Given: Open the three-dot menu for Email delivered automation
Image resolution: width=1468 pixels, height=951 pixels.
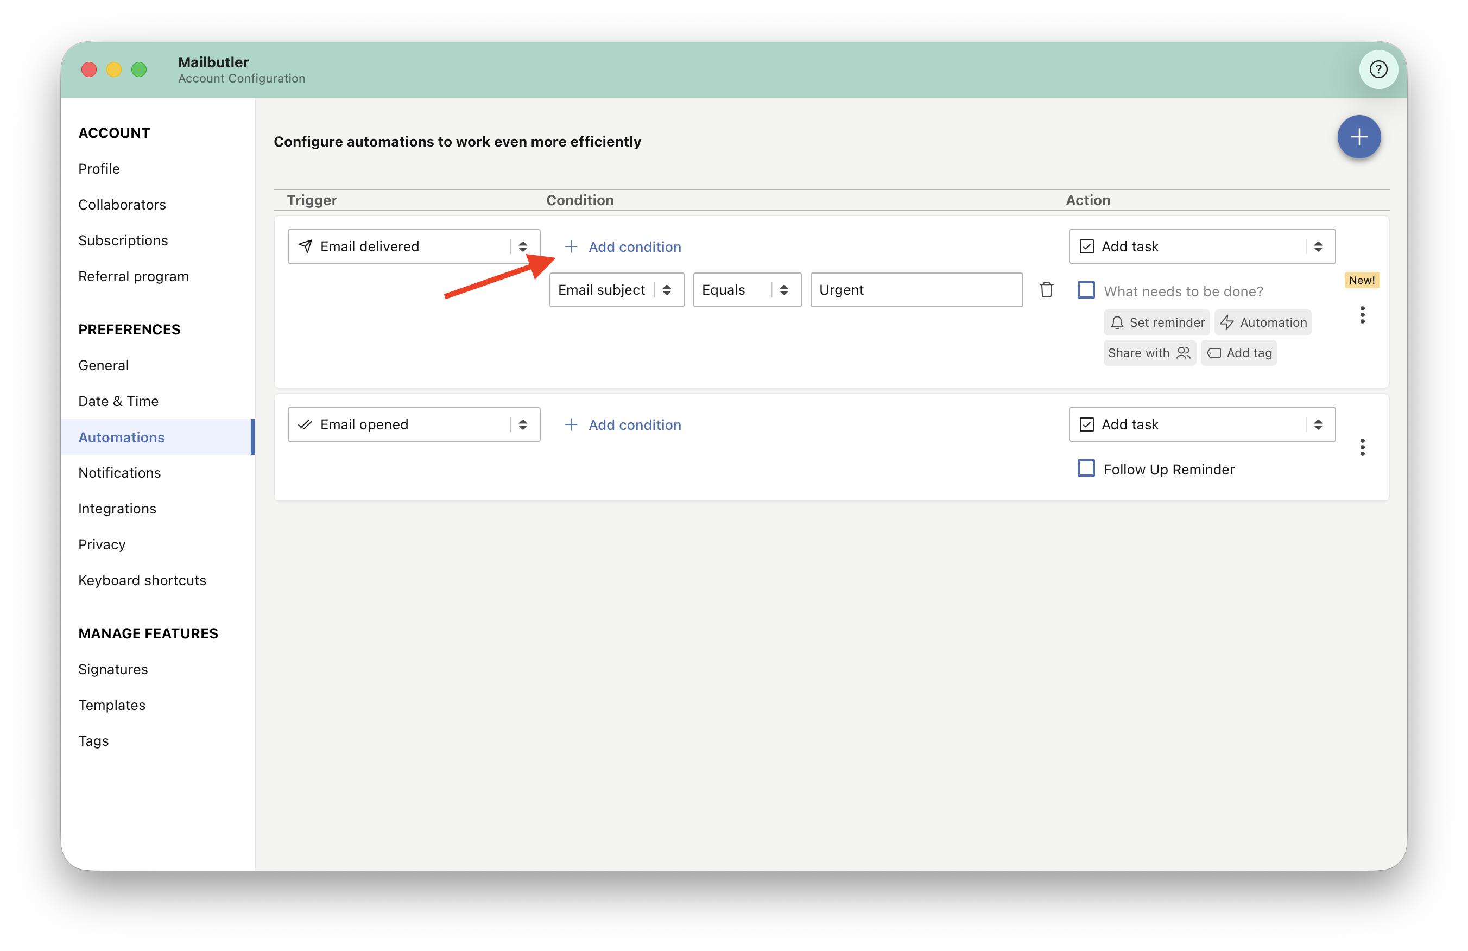Looking at the screenshot, I should click(x=1362, y=315).
